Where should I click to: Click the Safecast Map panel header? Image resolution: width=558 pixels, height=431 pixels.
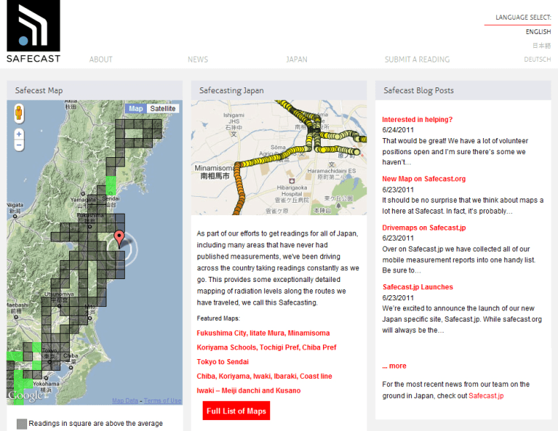point(95,90)
